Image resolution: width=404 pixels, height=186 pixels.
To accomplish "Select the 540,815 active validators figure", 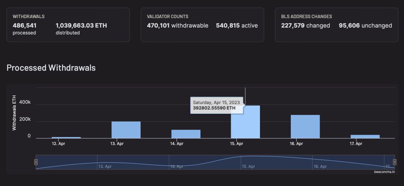I will [x=237, y=26].
